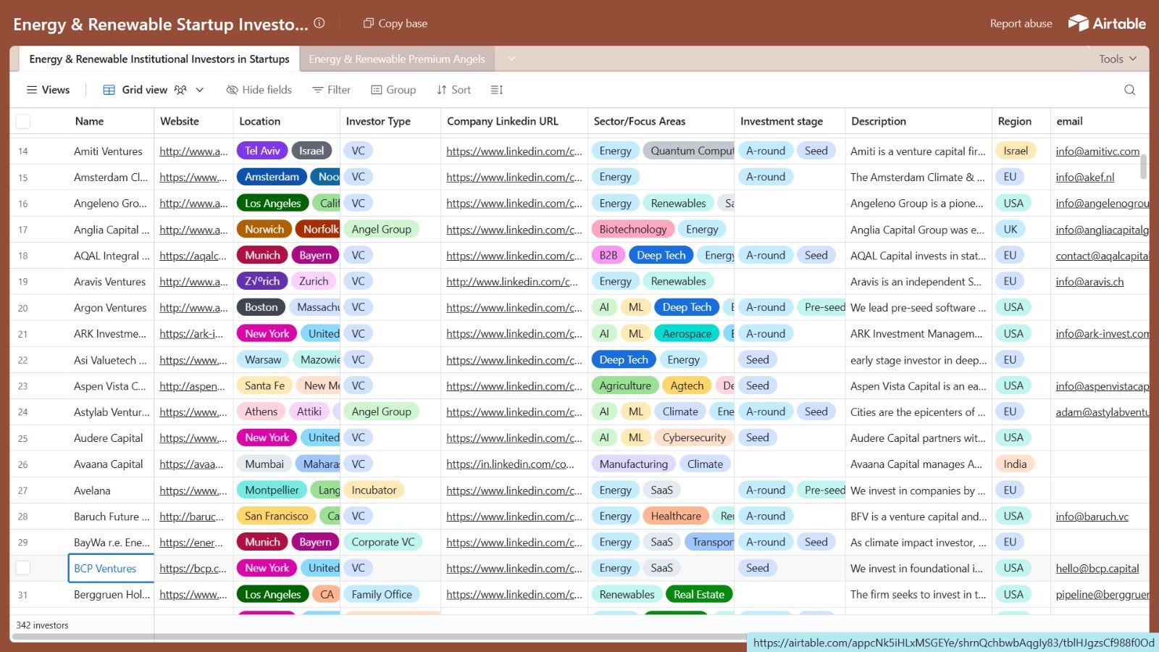This screenshot has height=652, width=1159.
Task: Click the Biotechnology tag for Anglia Capital
Action: [633, 229]
